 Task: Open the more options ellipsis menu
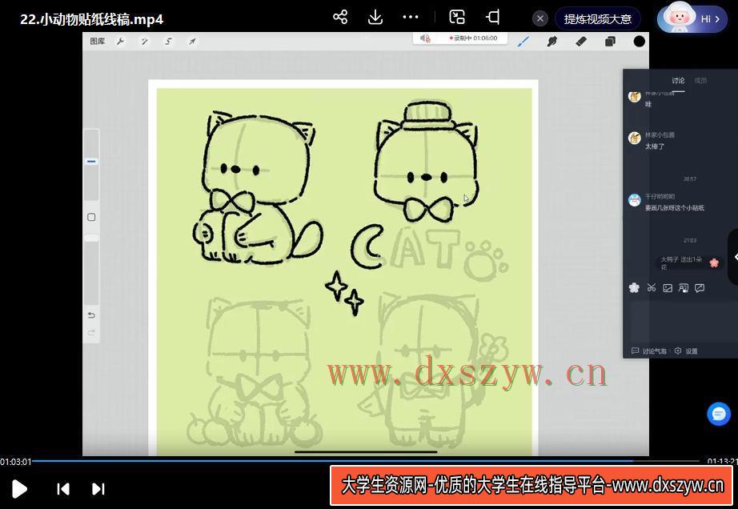point(411,18)
